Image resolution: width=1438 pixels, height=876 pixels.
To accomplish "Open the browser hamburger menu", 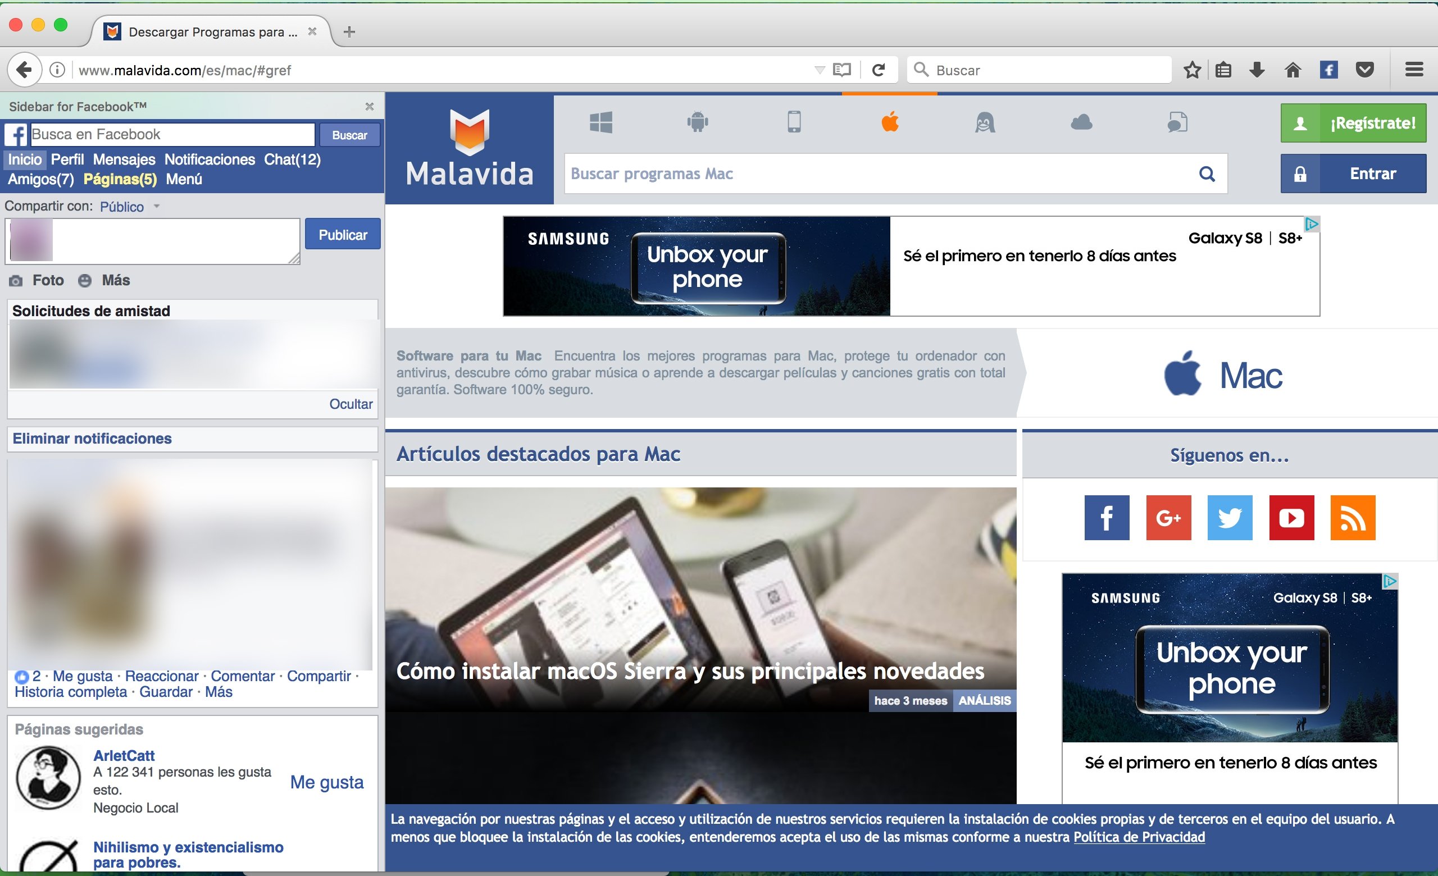I will point(1413,70).
